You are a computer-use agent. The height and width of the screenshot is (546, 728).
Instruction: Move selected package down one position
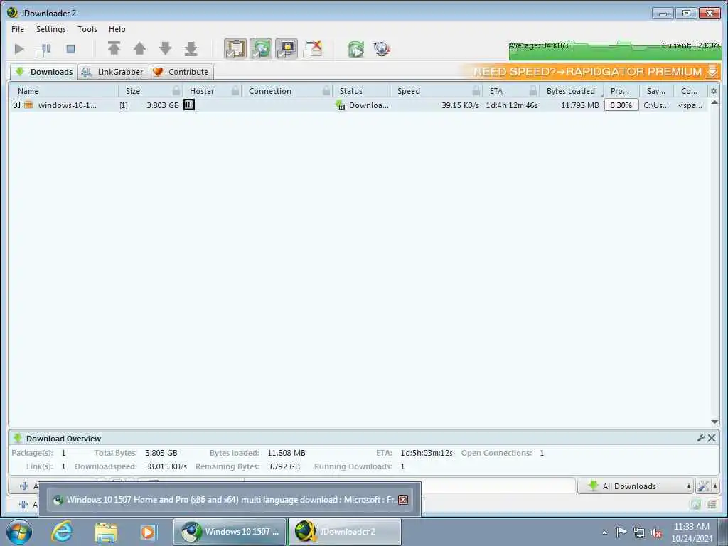(165, 48)
